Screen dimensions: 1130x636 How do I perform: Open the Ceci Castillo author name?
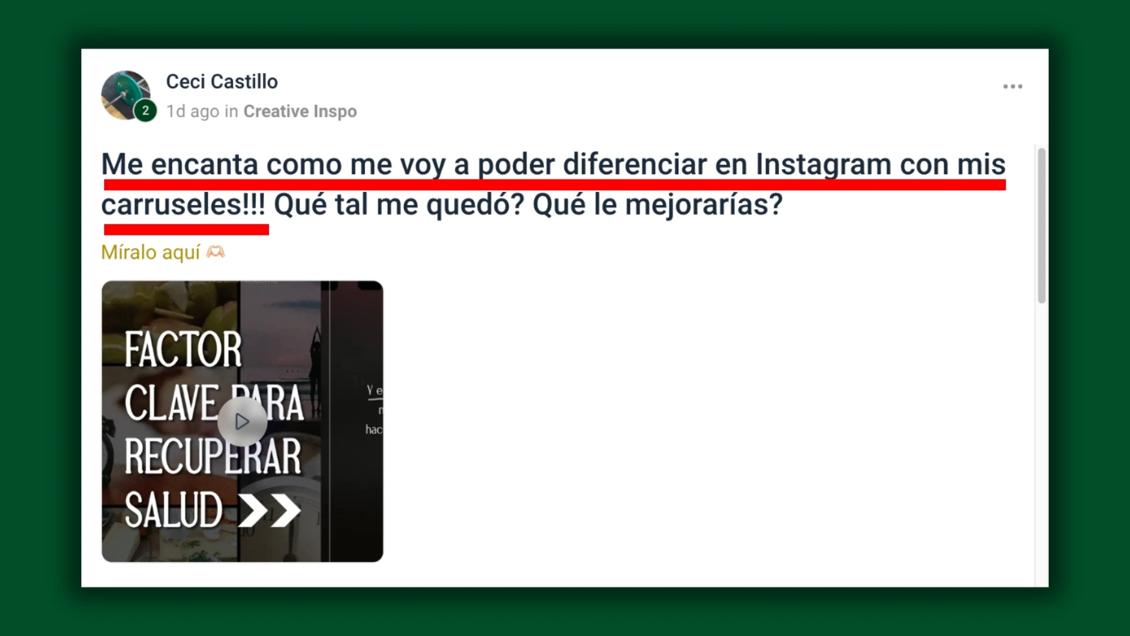[x=222, y=81]
